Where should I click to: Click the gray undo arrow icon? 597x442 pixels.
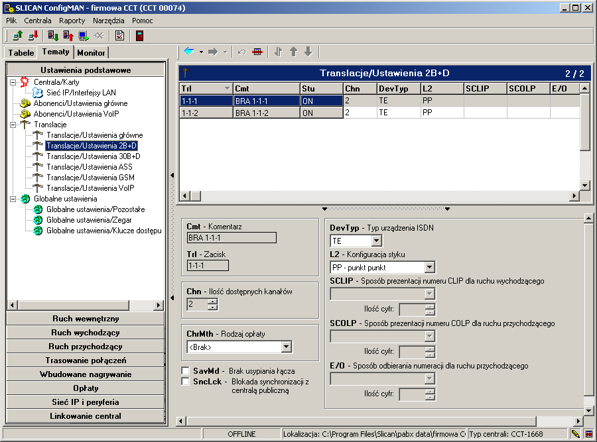coord(241,52)
